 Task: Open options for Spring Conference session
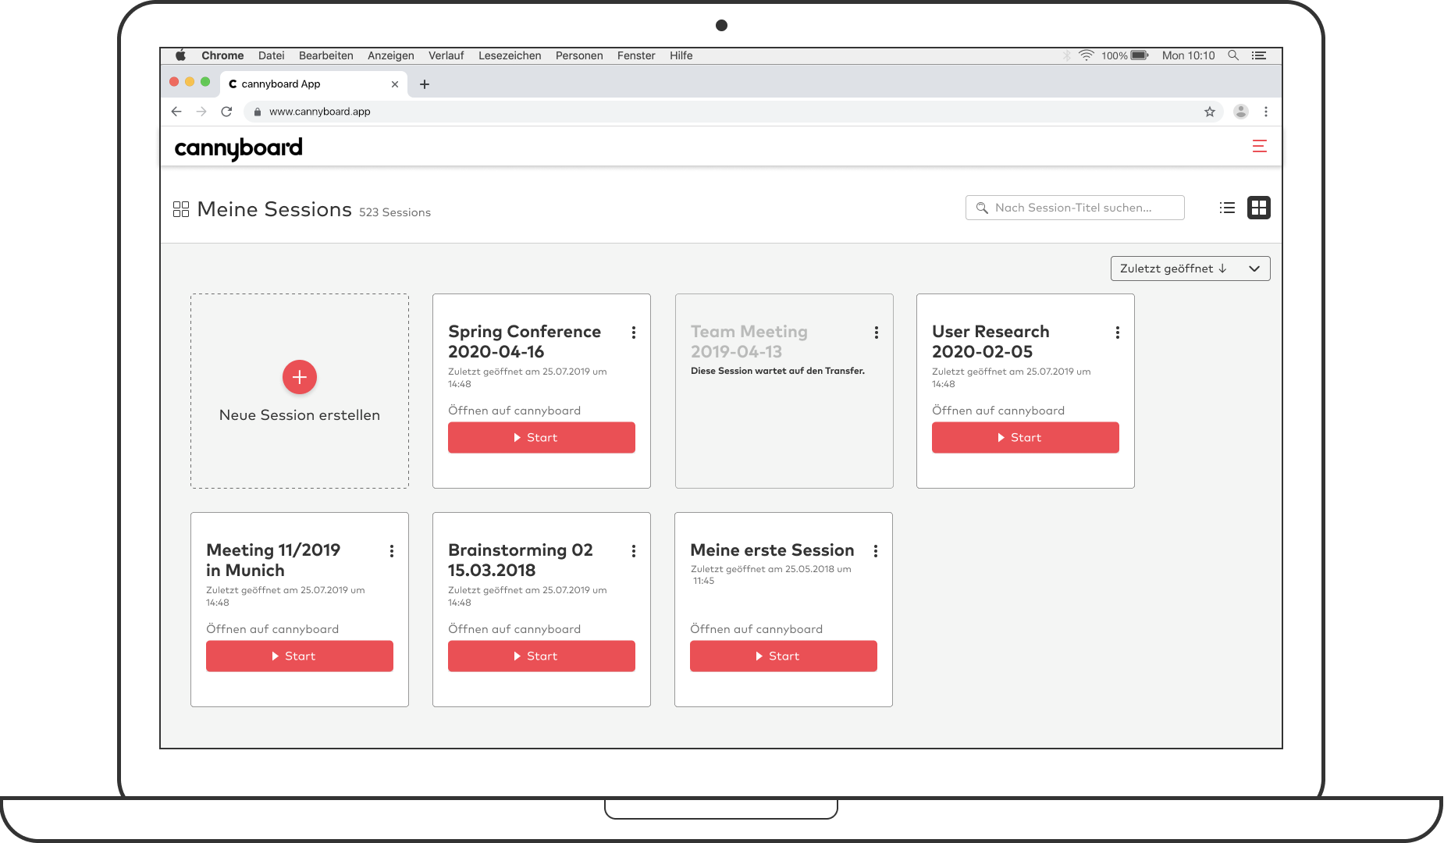point(634,333)
